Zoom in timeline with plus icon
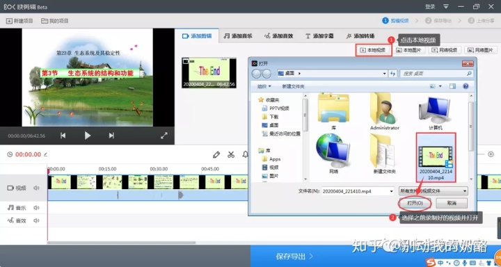Screen dimensions: 501x267 (x=491, y=154)
